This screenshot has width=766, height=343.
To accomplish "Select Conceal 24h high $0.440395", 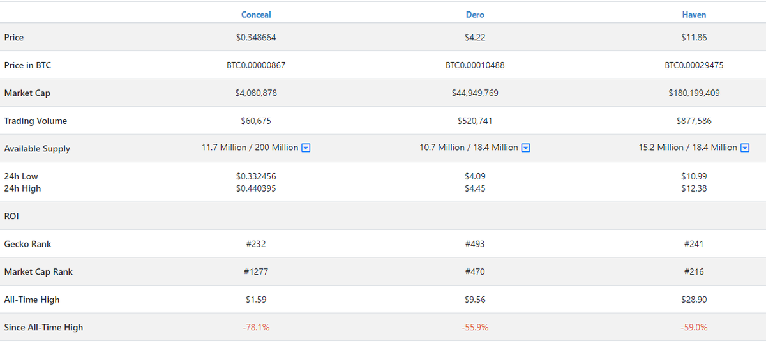I will tap(256, 188).
